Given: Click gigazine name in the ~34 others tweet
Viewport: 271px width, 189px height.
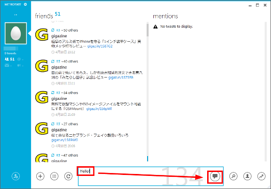Looking at the screenshot, I should [x=59, y=98].
